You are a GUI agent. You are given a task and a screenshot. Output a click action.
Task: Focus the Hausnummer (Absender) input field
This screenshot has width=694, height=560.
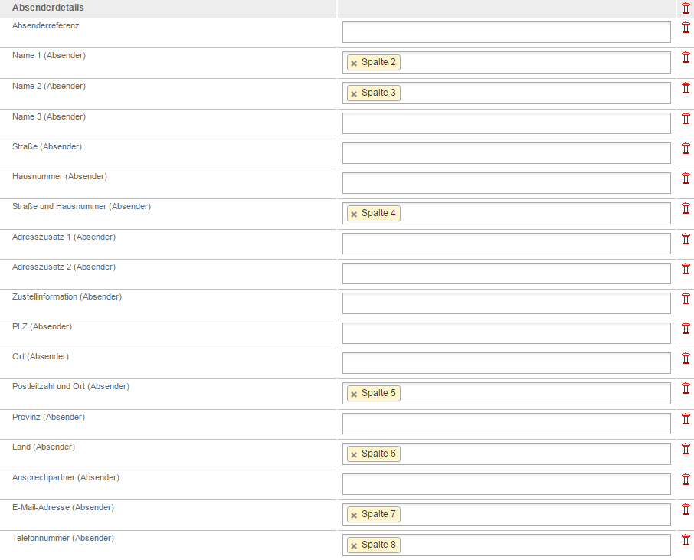[506, 183]
